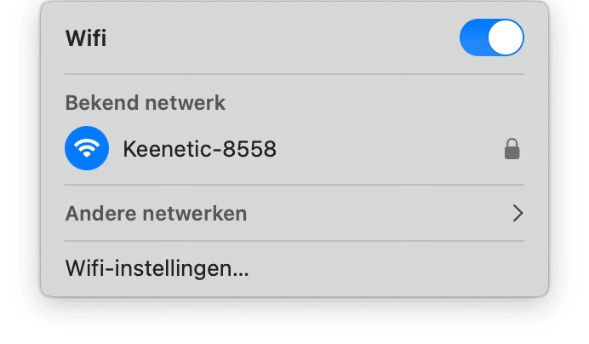Click the Keenetic-8558 network row
The width and height of the screenshot is (589, 344).
294,148
